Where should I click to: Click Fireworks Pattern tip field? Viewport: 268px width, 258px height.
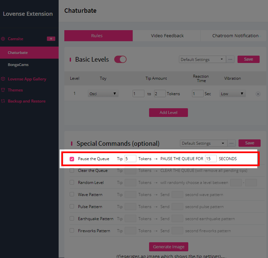click(130, 231)
